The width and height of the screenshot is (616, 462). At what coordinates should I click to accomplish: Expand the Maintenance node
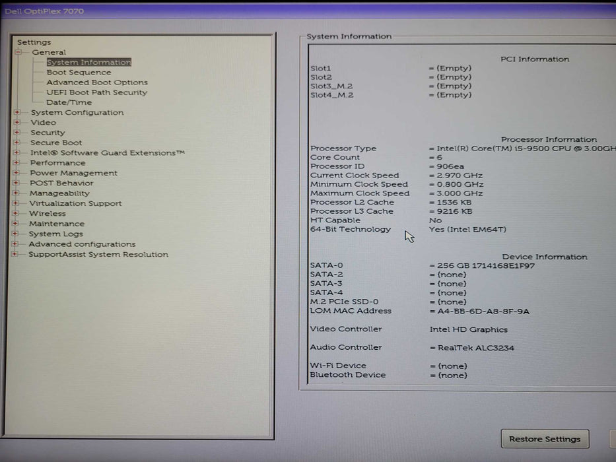tap(15, 224)
